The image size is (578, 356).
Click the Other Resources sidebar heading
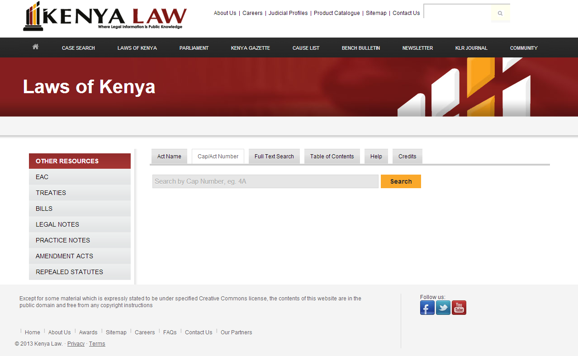(80, 161)
